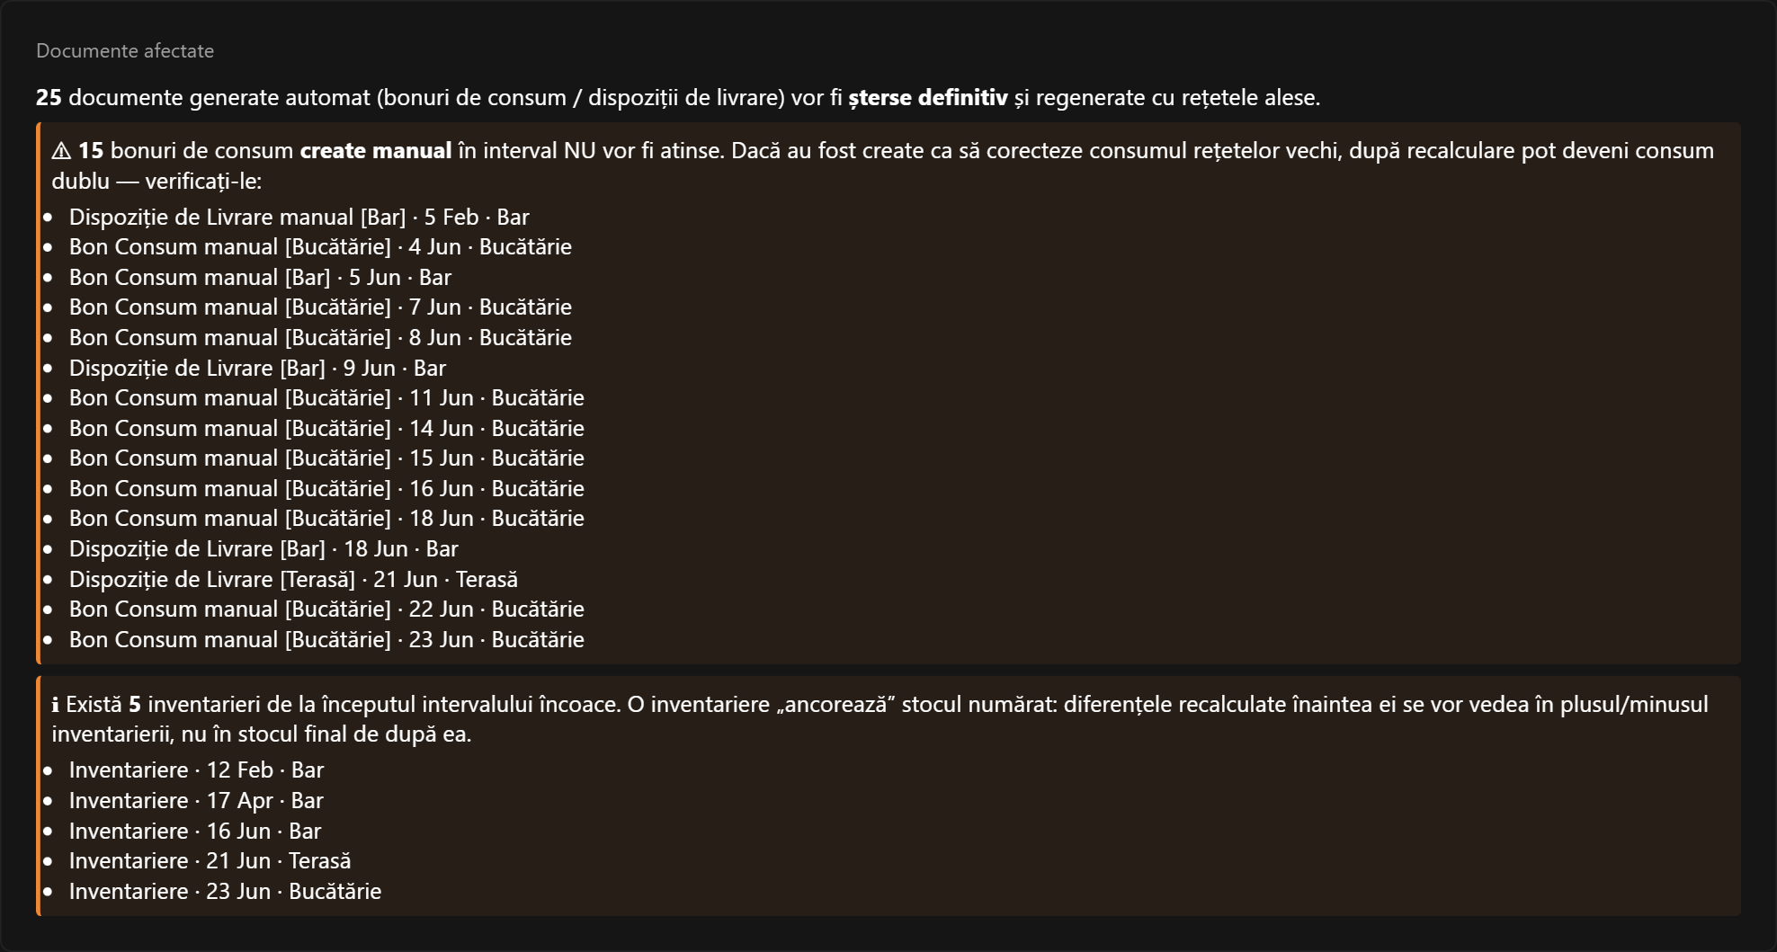Screen dimensions: 1777x952
Task: Select Dispoziție de Livrare Bar 9 Jun
Action: click(257, 368)
